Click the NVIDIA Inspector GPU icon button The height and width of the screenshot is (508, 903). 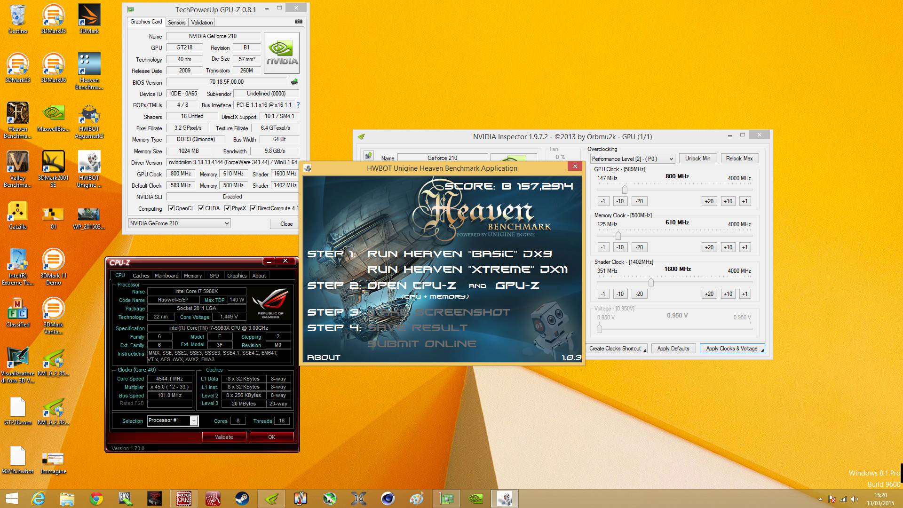(369, 155)
